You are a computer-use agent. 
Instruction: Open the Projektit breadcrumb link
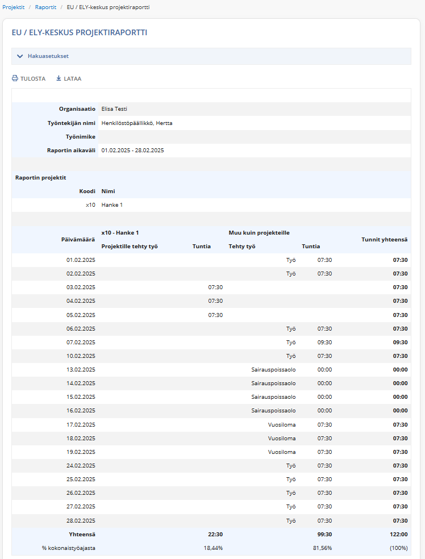point(14,7)
